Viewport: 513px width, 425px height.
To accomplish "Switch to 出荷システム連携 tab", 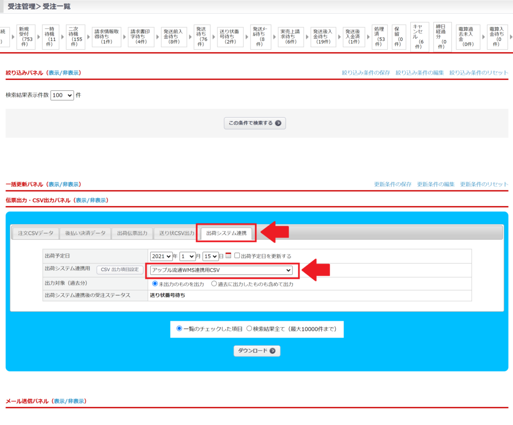I will pyautogui.click(x=226, y=233).
